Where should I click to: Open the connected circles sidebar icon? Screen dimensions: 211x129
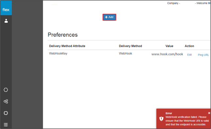tap(6, 101)
